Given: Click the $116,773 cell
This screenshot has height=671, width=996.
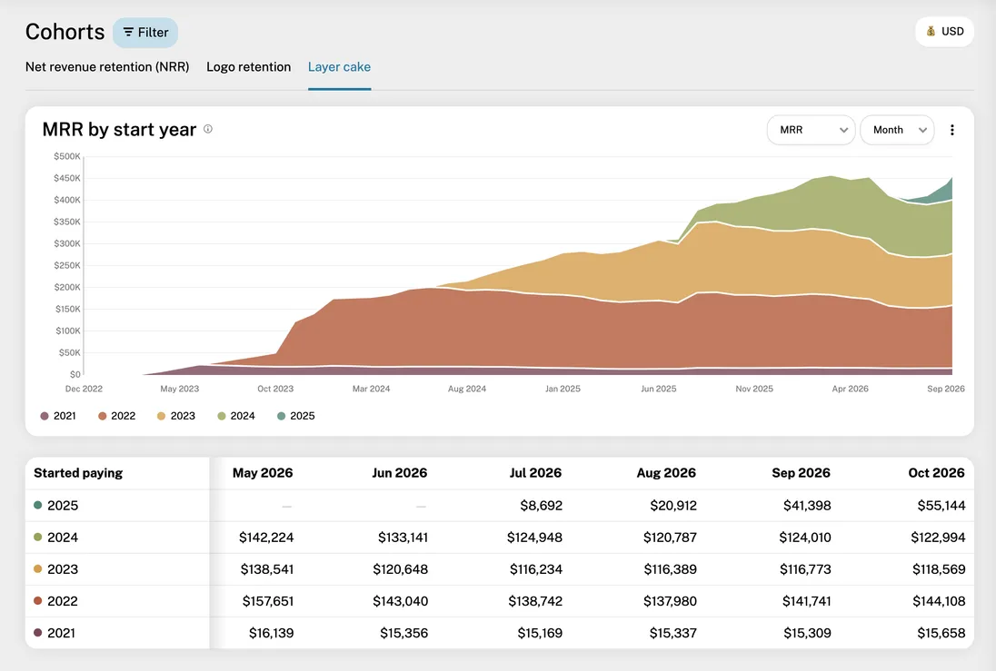Looking at the screenshot, I should pos(805,568).
